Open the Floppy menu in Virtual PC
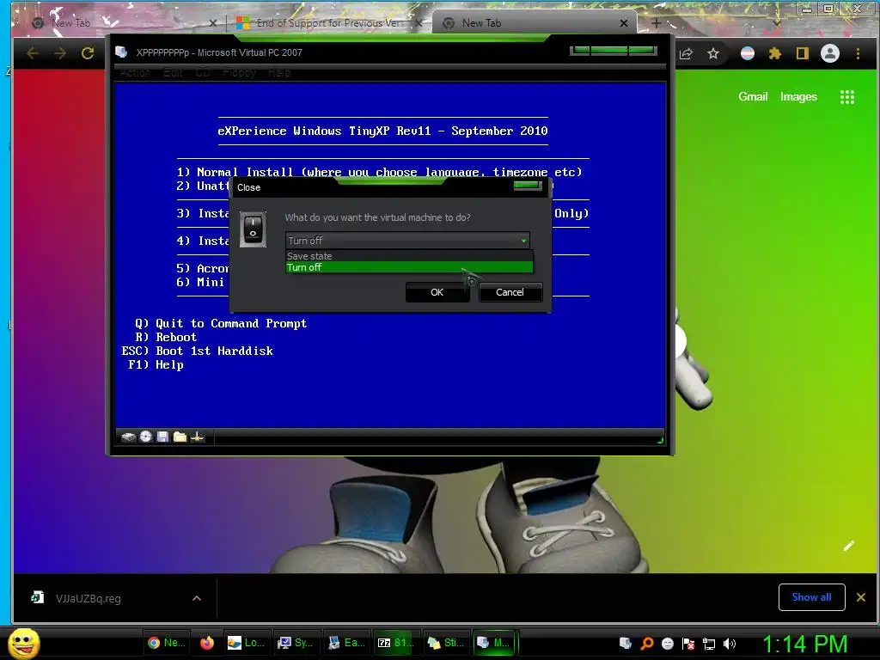This screenshot has height=660, width=880. click(239, 72)
